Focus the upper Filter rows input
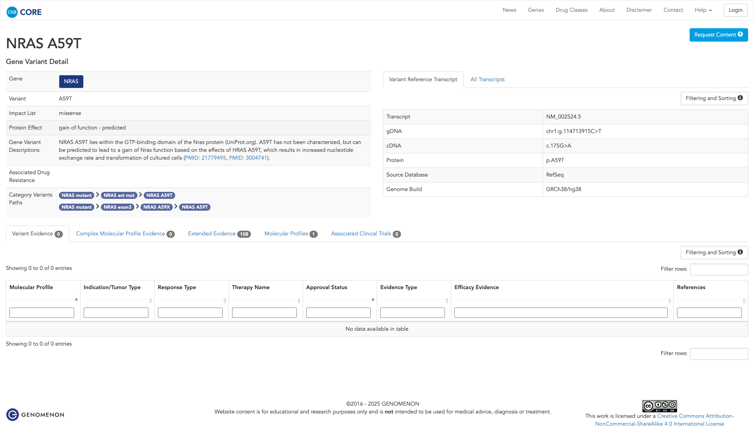This screenshot has height=428, width=754. pyautogui.click(x=719, y=270)
